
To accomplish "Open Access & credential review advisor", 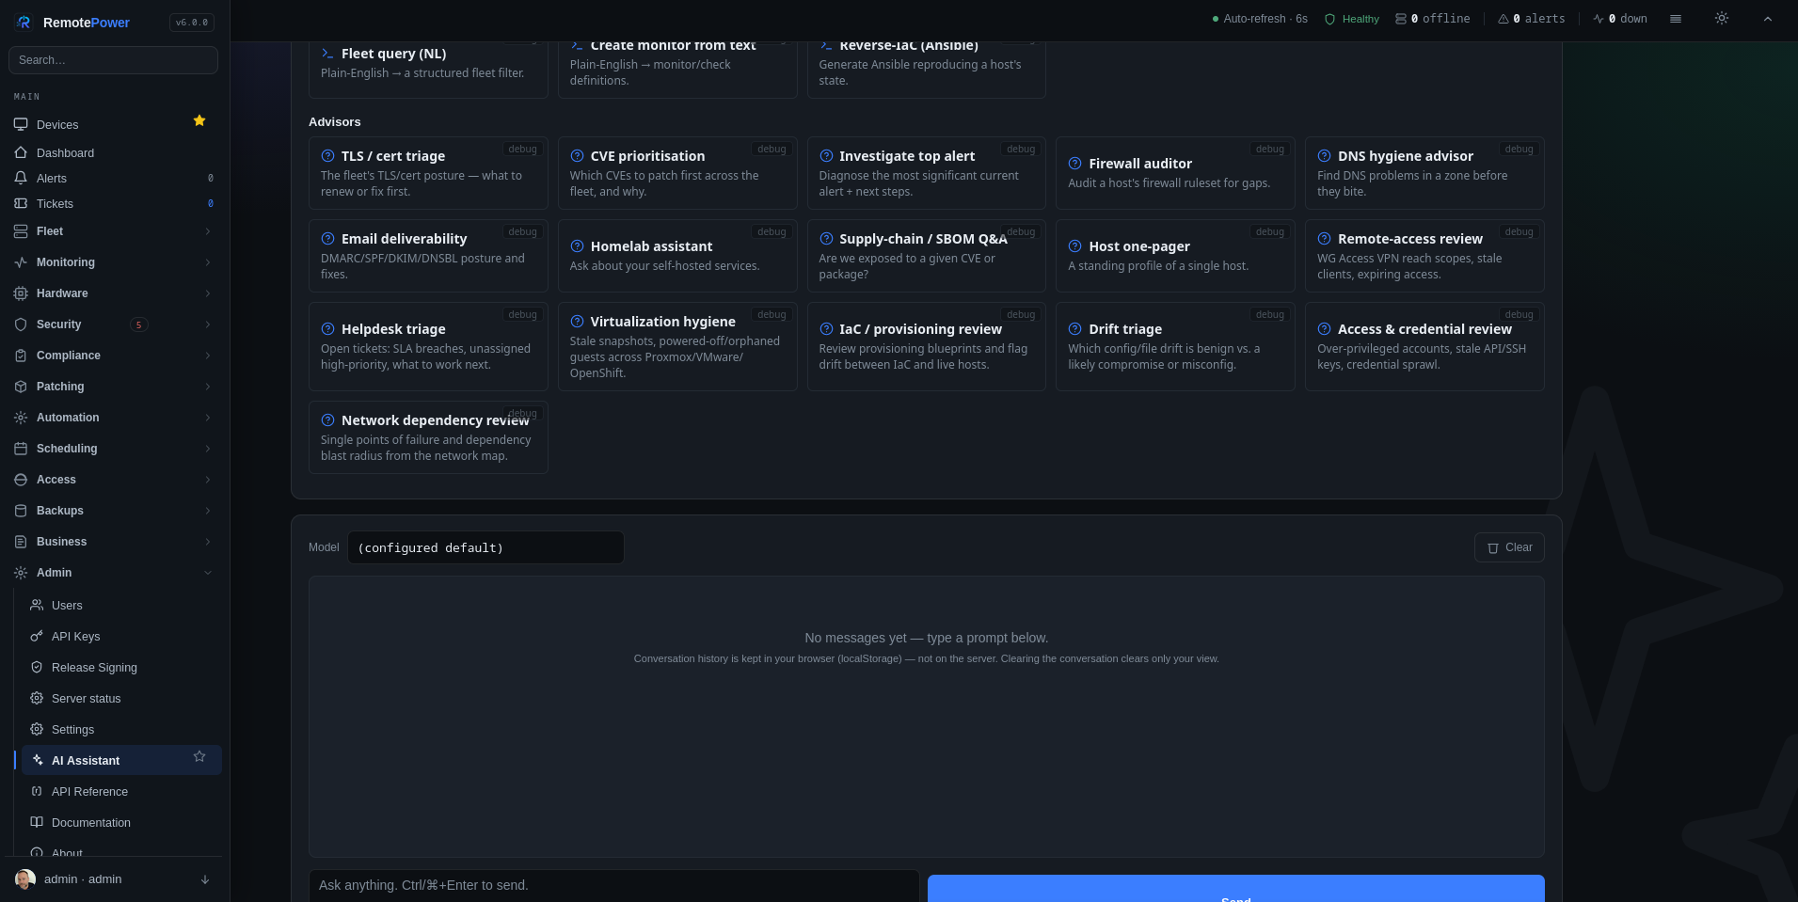I will [1424, 346].
